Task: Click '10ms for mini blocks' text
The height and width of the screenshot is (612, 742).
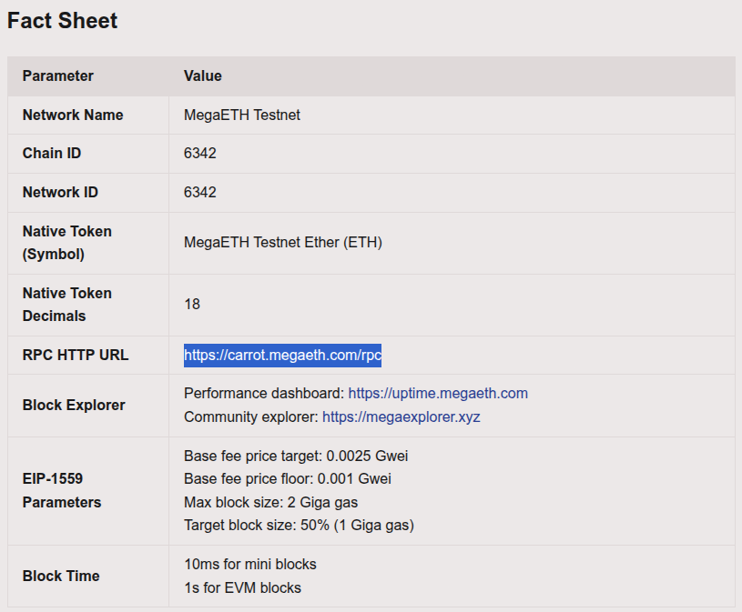Action: [x=249, y=565]
